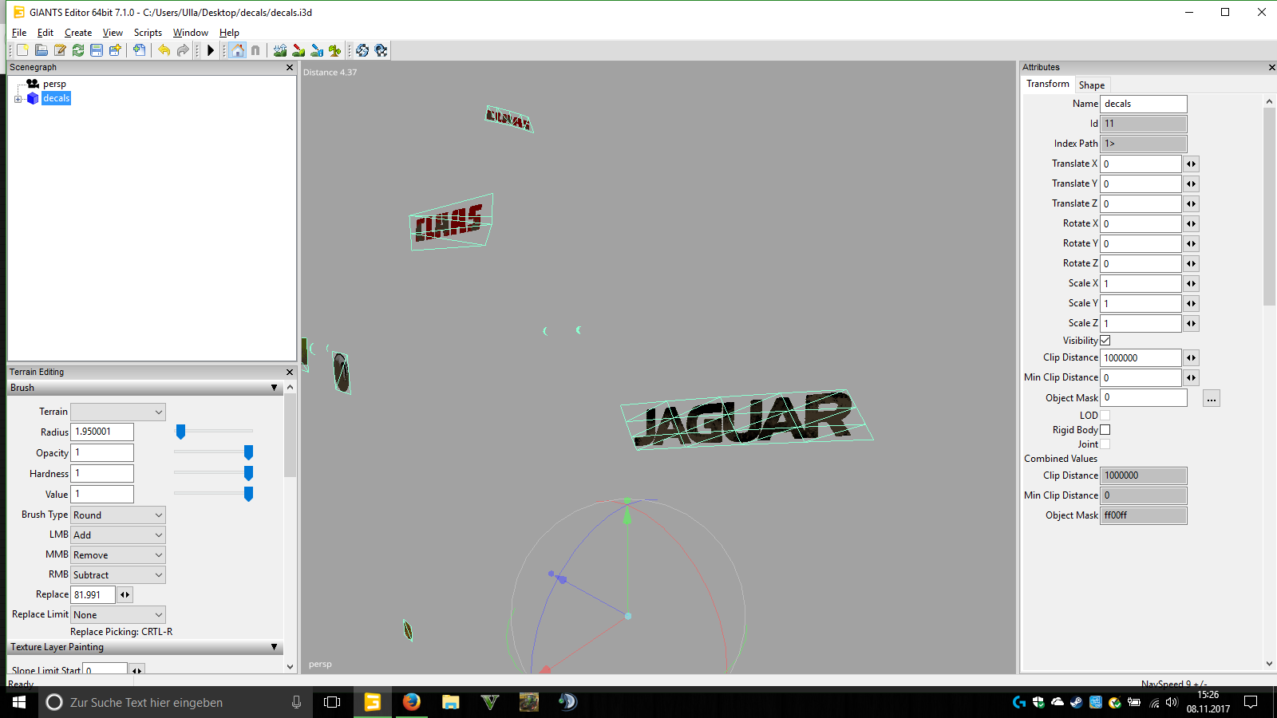Screen dimensions: 1277x718
Task: Click the green Reload file icon
Action: [78, 50]
